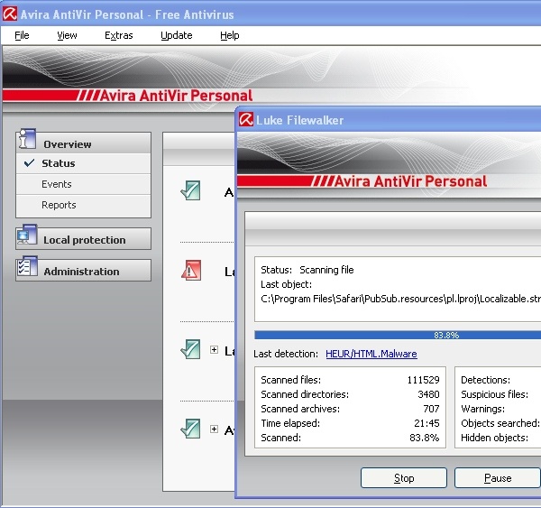Click the Last object label
Image resolution: width=541 pixels, height=508 pixels.
(x=286, y=284)
